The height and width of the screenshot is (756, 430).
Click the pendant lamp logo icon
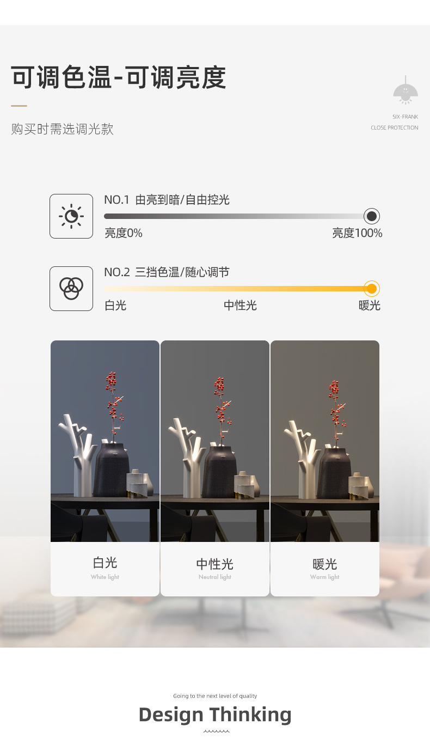[x=406, y=92]
